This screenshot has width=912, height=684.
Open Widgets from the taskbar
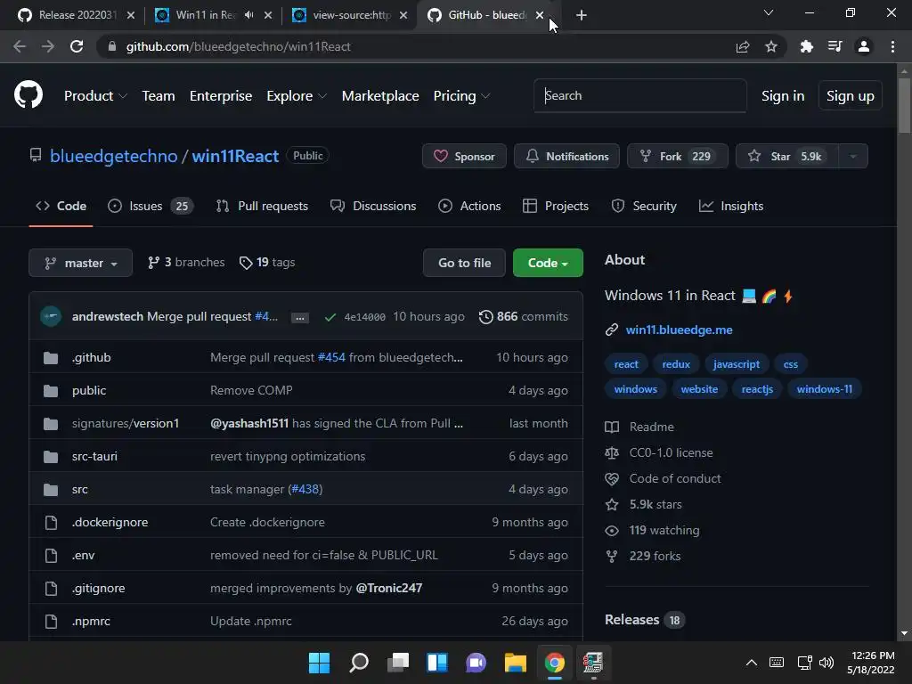point(437,663)
